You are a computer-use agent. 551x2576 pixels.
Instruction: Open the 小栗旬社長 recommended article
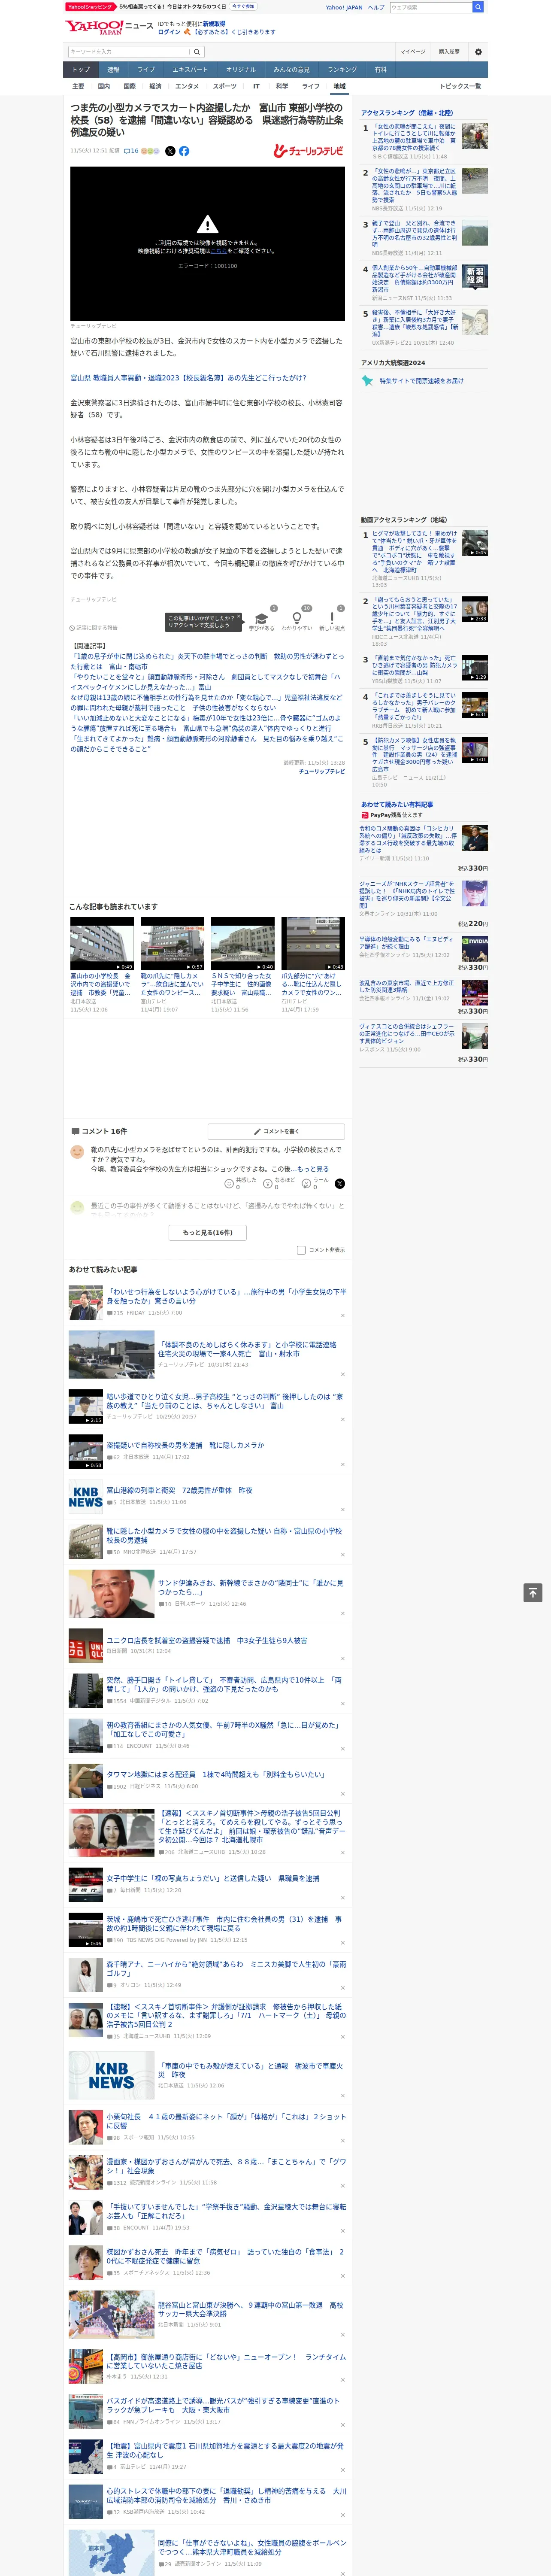pos(226,2121)
